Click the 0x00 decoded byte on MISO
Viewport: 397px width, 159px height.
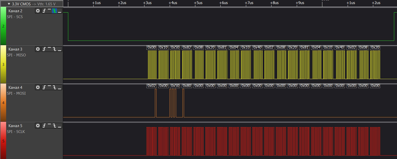pos(152,47)
